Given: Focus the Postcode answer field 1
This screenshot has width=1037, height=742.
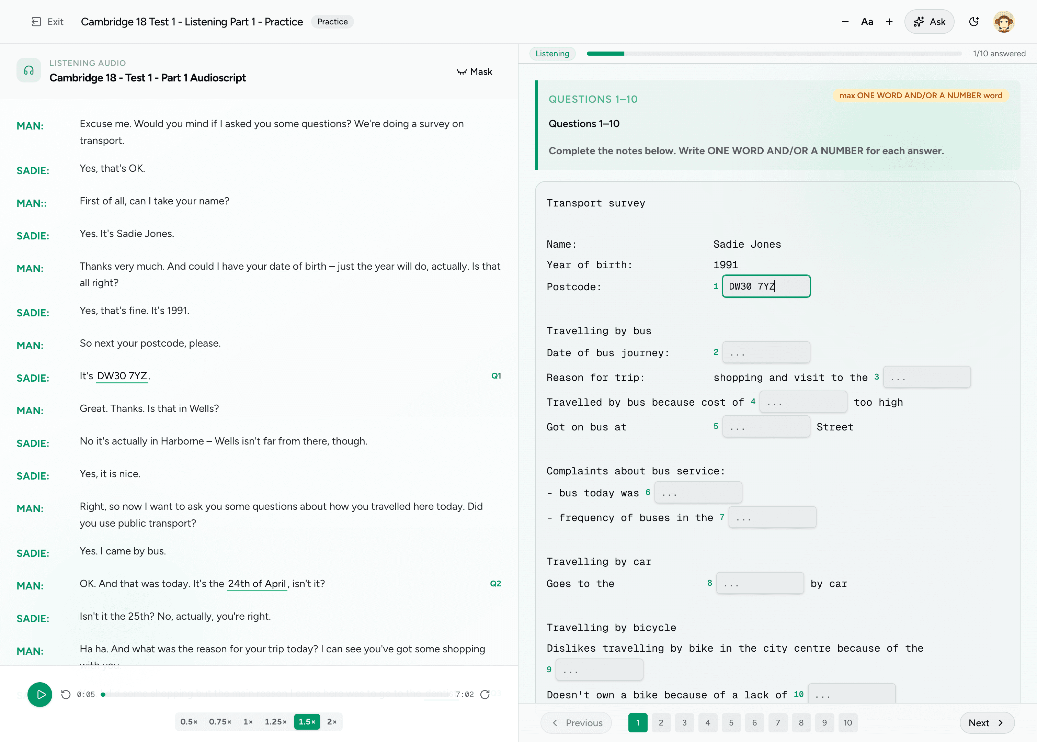Looking at the screenshot, I should point(766,286).
